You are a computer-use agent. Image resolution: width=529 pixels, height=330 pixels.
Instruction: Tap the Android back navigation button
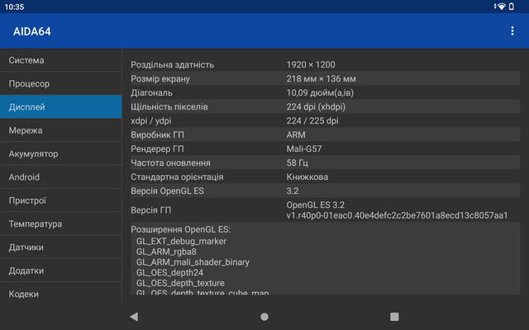point(134,317)
